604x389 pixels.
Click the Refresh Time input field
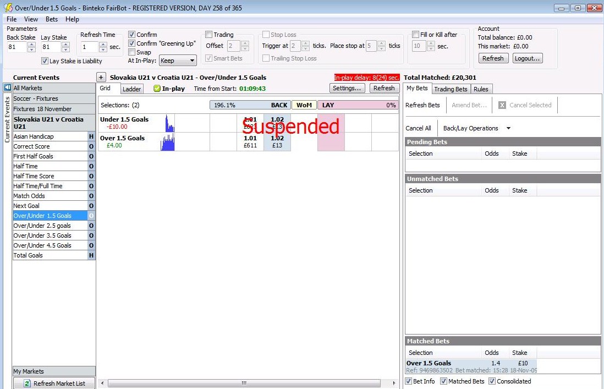click(89, 47)
